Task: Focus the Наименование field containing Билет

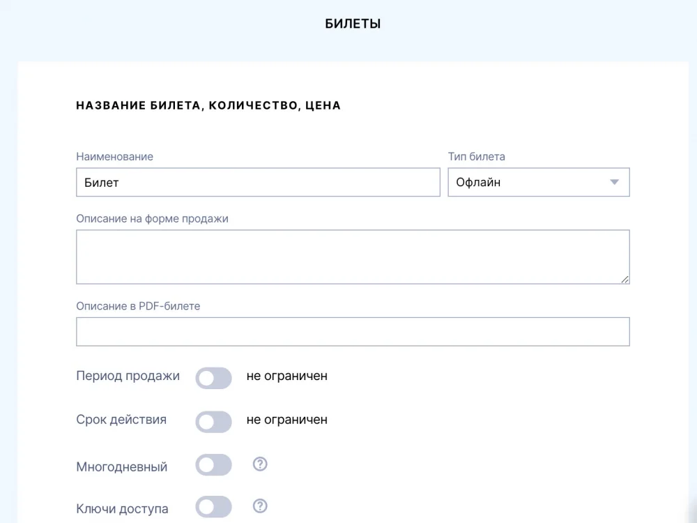Action: point(258,183)
